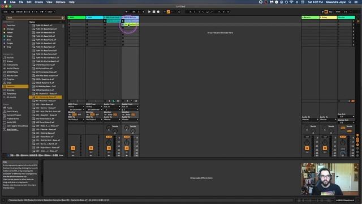This screenshot has width=362, height=204.
Task: Toggle track 2 activator button
Action: click(90, 148)
